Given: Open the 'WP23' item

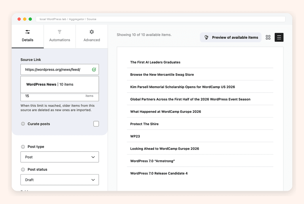Looking at the screenshot, I should tap(200, 136).
